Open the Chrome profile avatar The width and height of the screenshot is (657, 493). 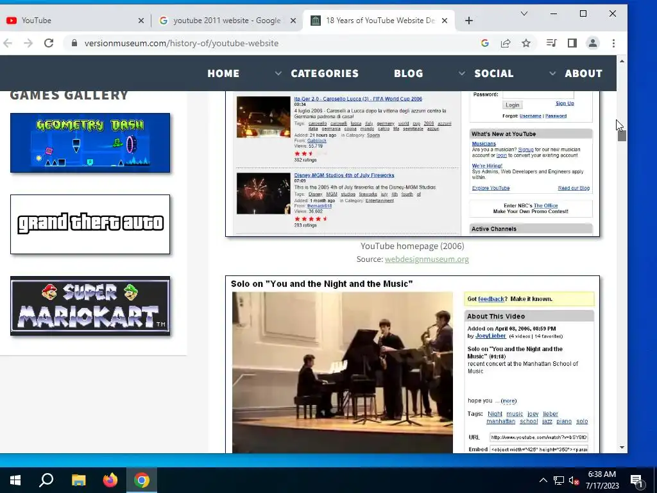point(592,43)
